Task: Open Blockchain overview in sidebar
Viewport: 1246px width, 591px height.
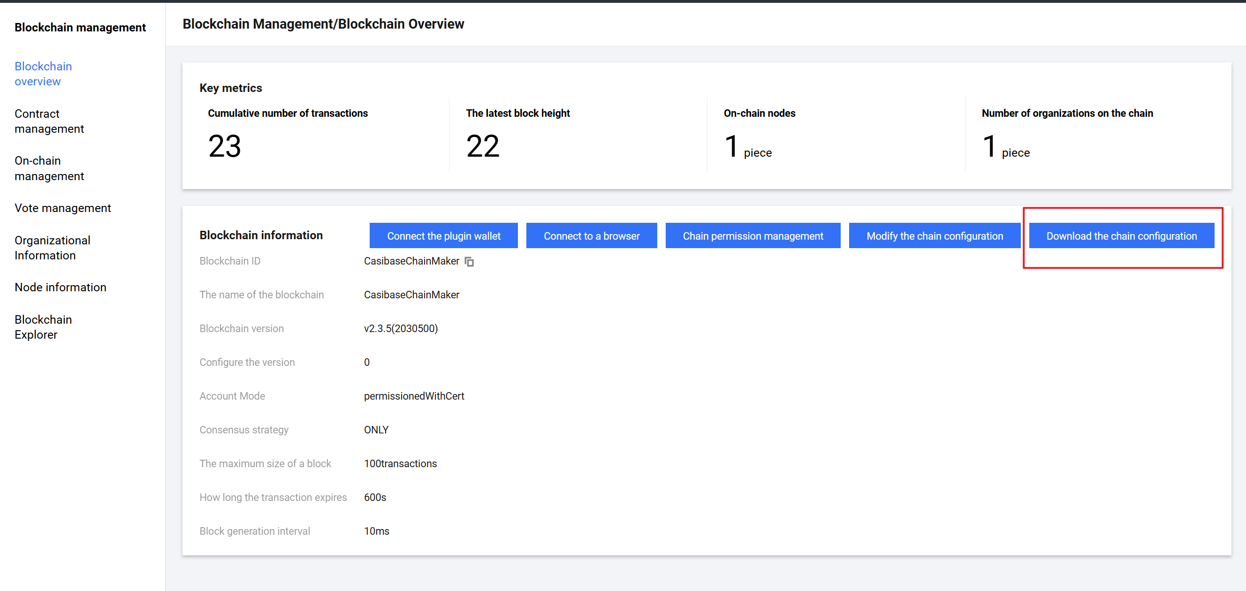Action: coord(43,74)
